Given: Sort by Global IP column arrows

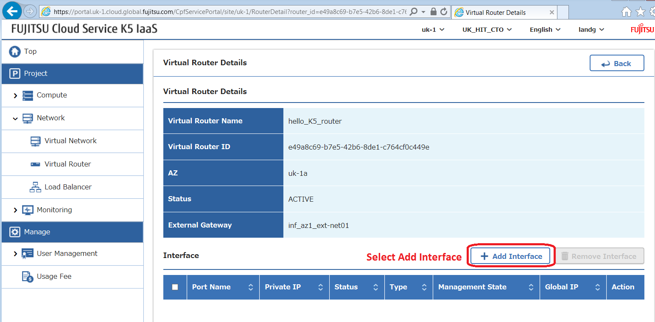Looking at the screenshot, I should [597, 287].
